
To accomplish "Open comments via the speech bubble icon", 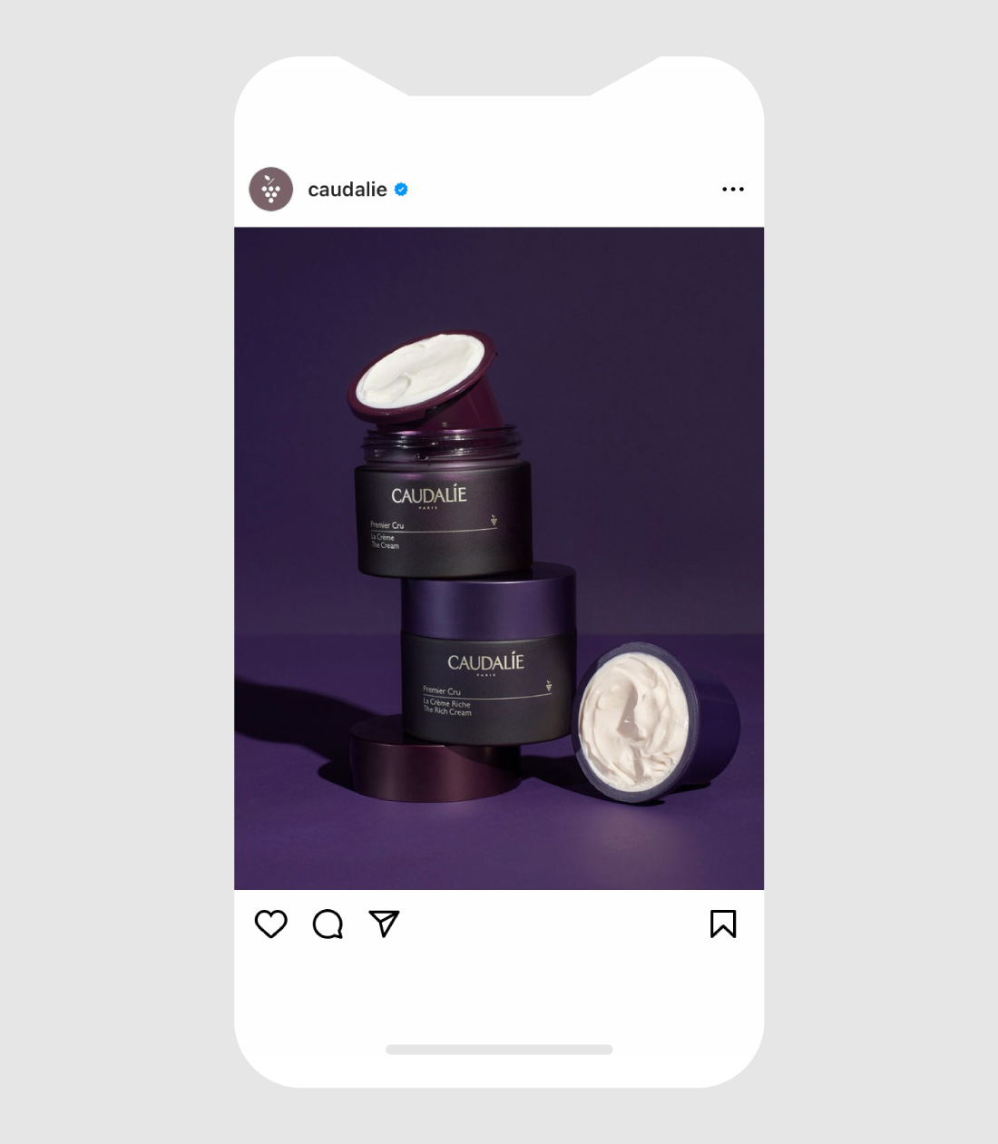I will 328,924.
